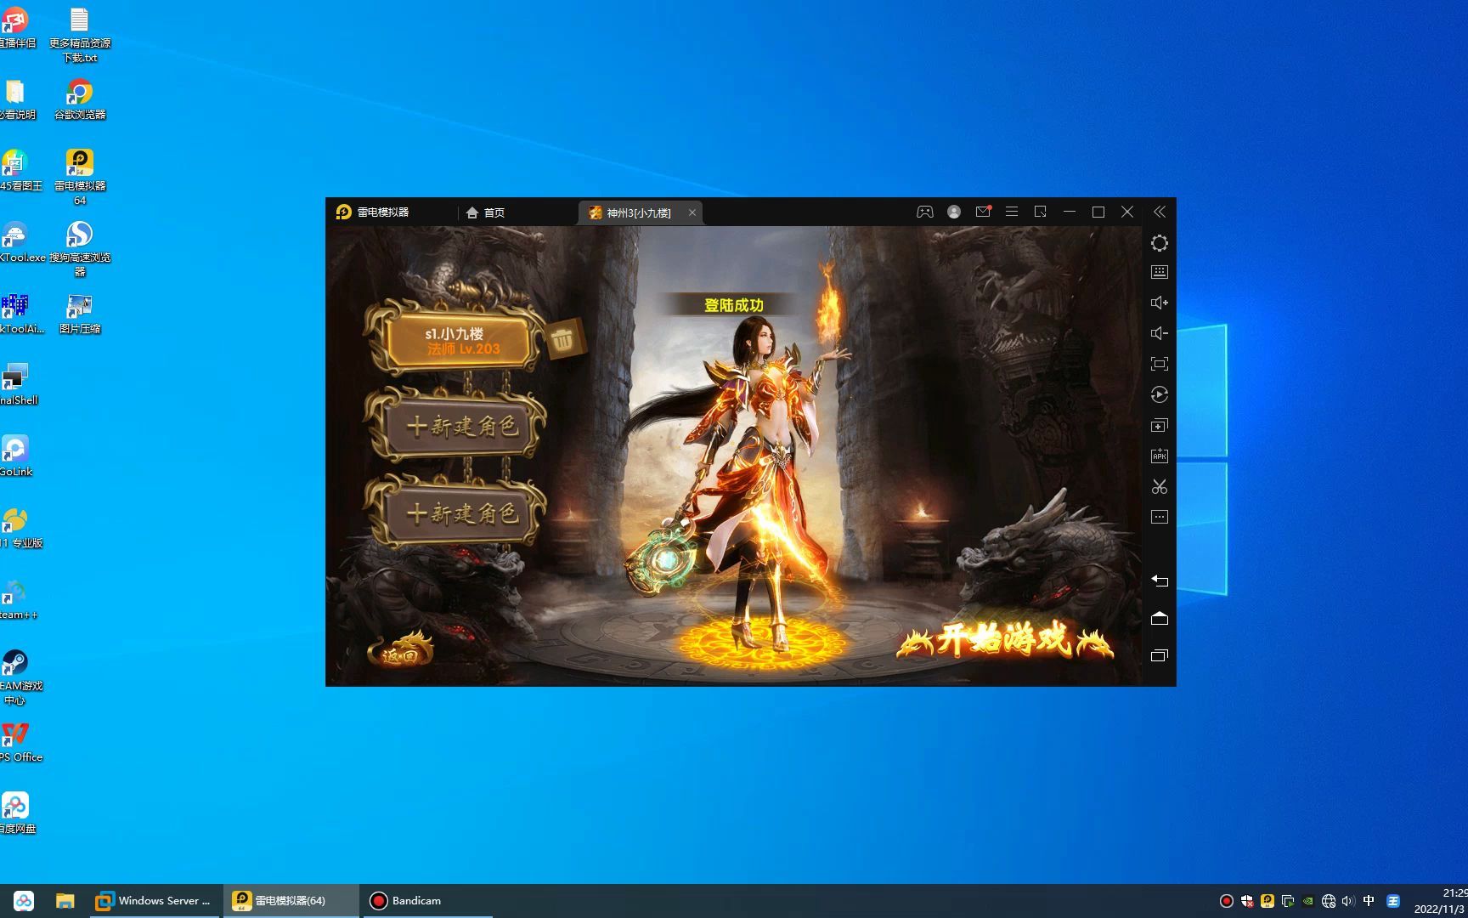This screenshot has height=918, width=1468.
Task: Click the File Explorer taskbar icon
Action: pyautogui.click(x=65, y=901)
